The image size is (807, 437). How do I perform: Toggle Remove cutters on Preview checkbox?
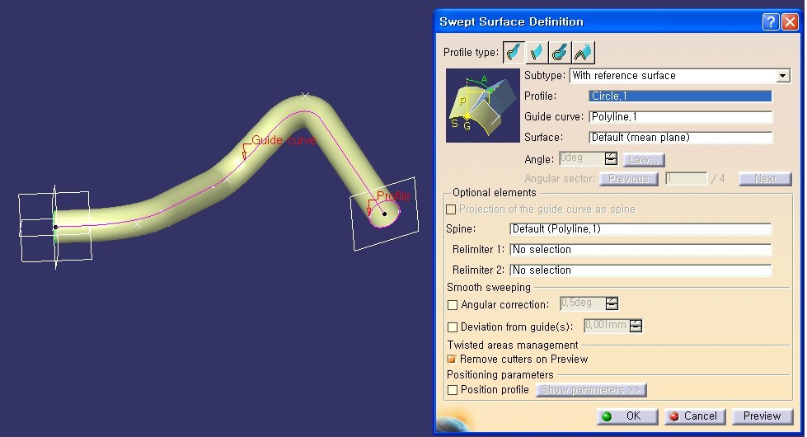[452, 359]
